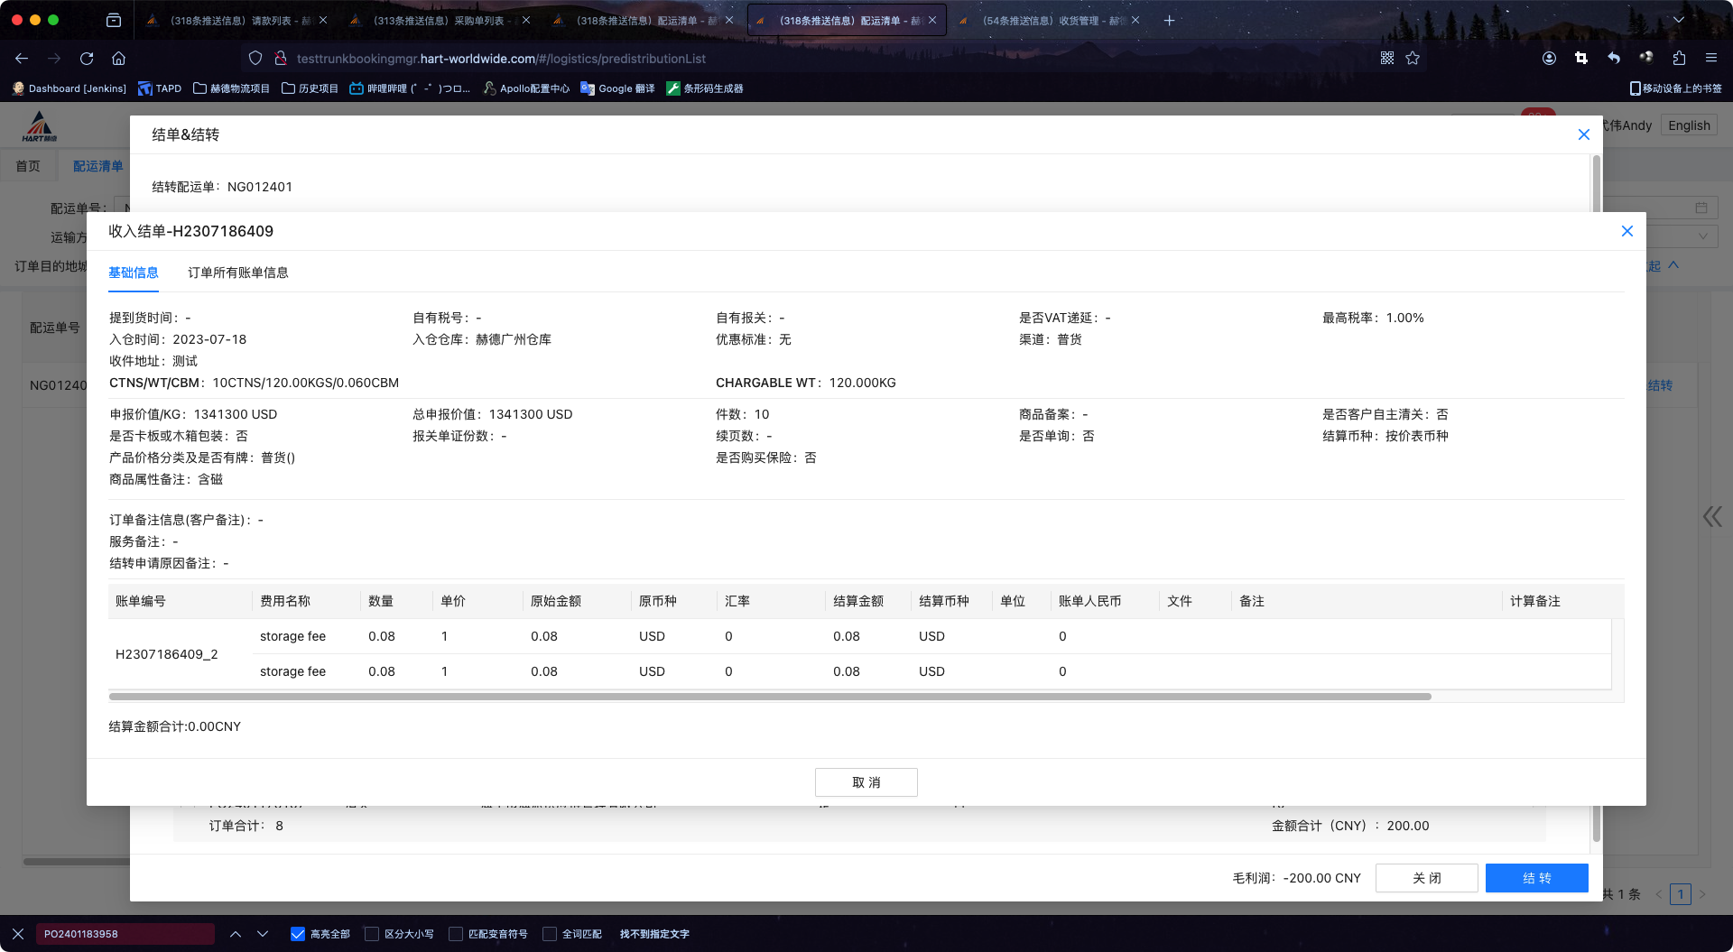The image size is (1733, 952).
Task: Open the browser hamburger menu
Action: click(x=1710, y=59)
